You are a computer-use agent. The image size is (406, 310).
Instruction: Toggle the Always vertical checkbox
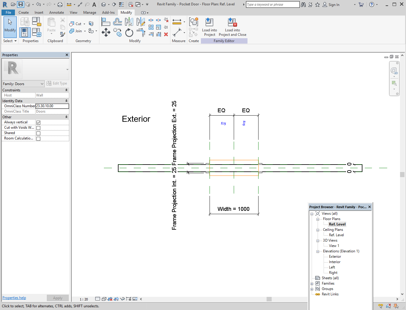pos(38,122)
